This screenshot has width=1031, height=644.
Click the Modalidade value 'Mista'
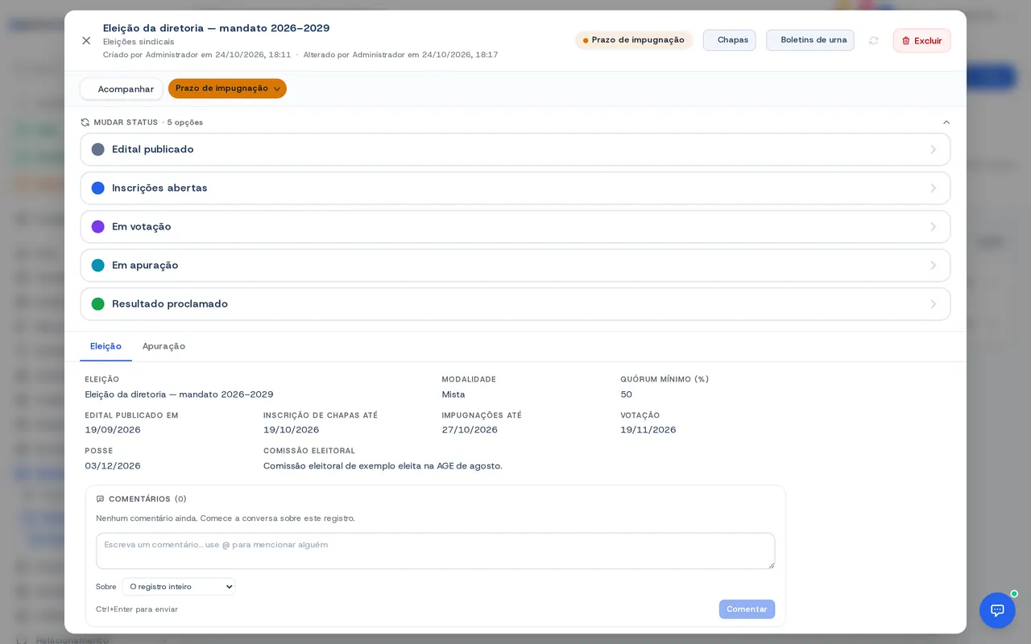[x=453, y=394]
